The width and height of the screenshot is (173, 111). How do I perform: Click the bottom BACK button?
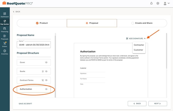[x=137, y=104]
